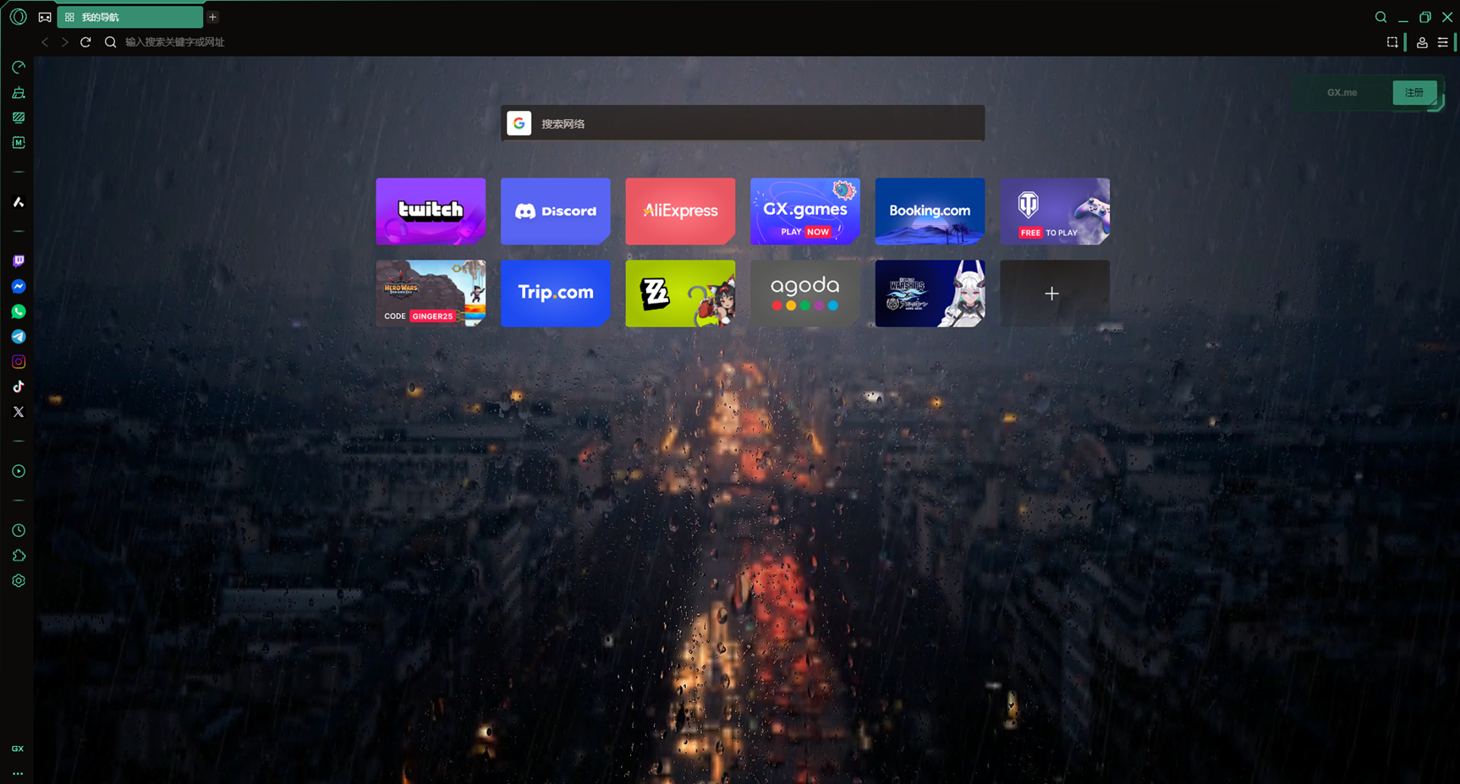Open Settings gear in sidebar
The width and height of the screenshot is (1460, 784).
click(19, 581)
